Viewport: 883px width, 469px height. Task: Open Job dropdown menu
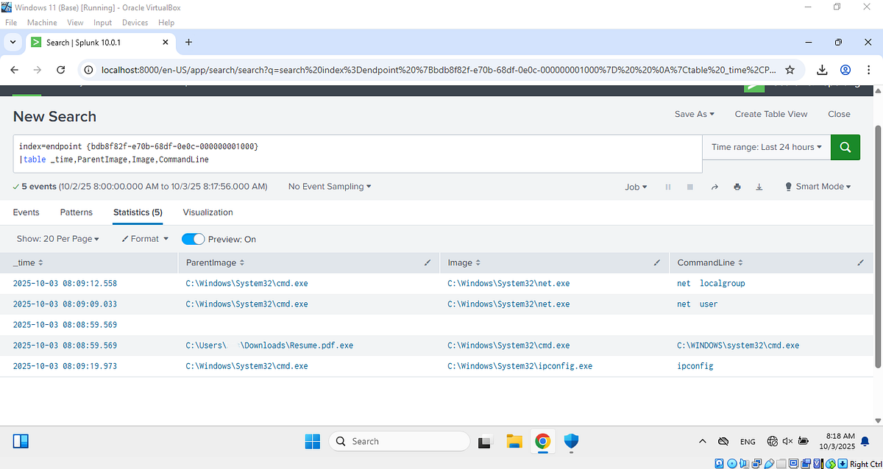[636, 187]
